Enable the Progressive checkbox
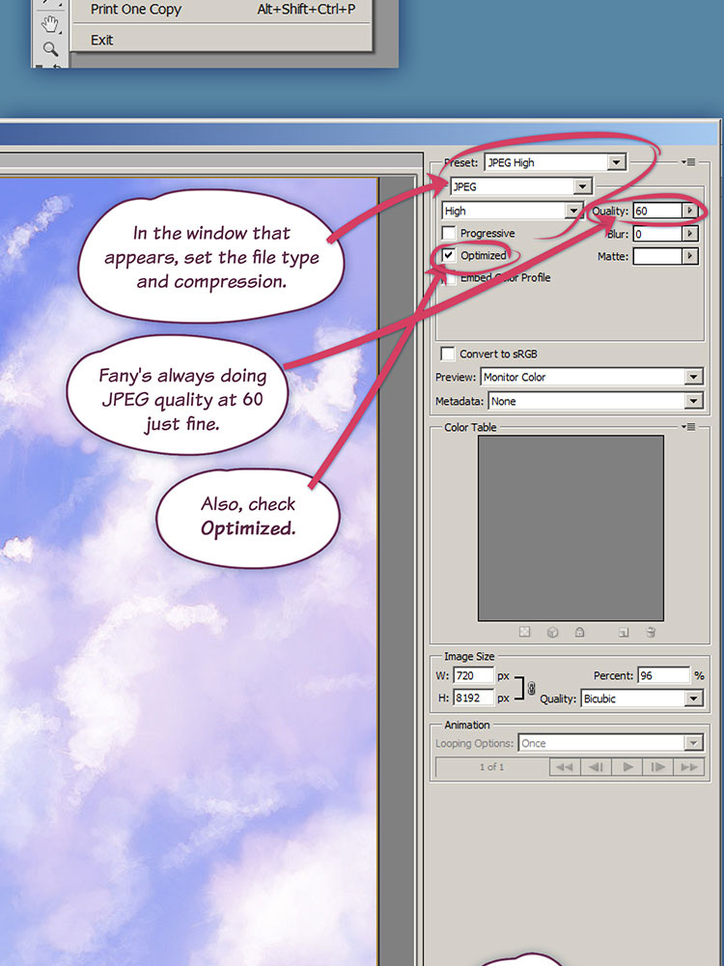This screenshot has height=966, width=724. pos(449,234)
